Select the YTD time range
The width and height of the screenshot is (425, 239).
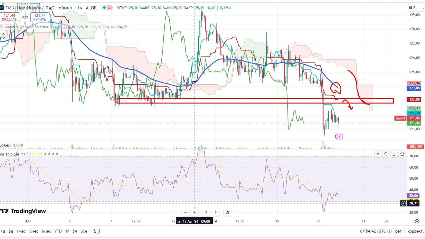pyautogui.click(x=58, y=231)
